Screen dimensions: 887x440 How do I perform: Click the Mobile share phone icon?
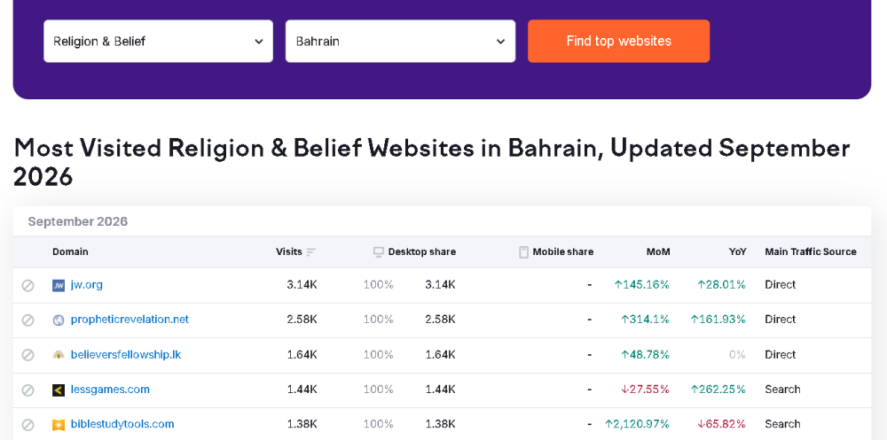[x=524, y=252]
